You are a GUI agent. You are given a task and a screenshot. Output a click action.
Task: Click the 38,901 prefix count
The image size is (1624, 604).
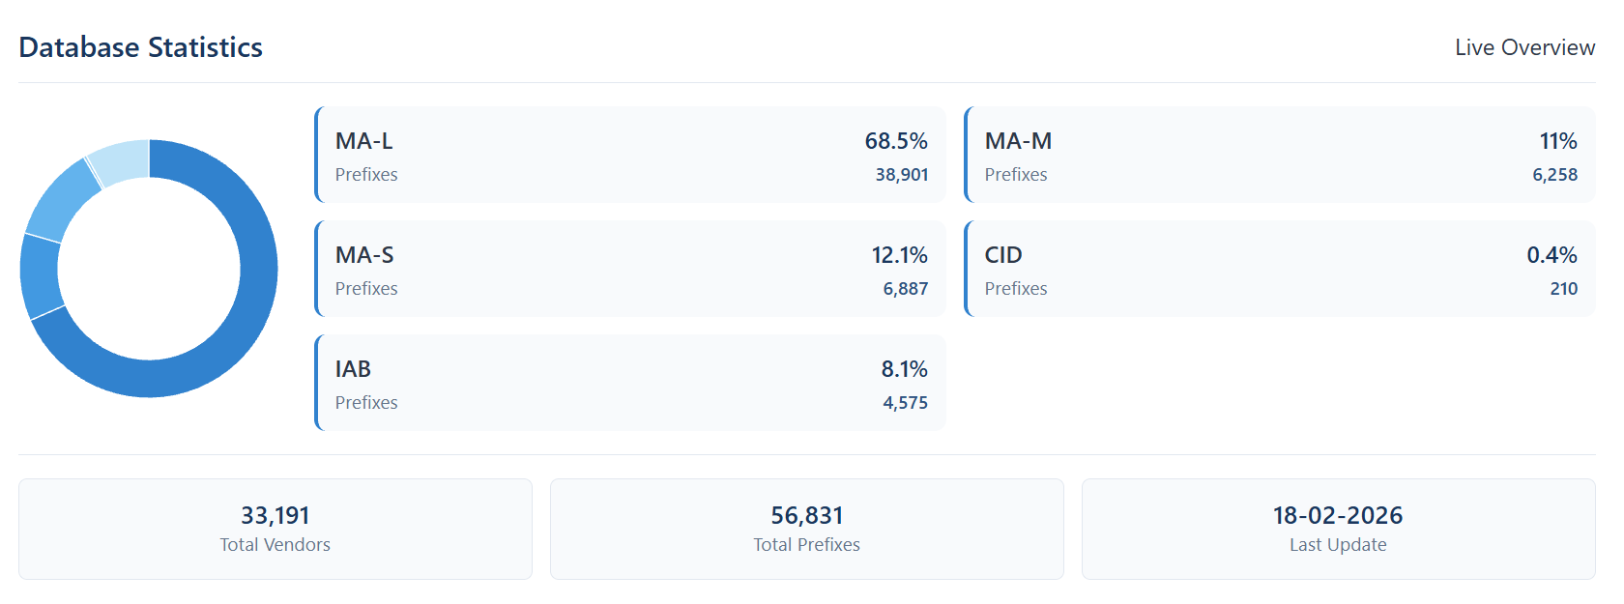[x=901, y=175]
